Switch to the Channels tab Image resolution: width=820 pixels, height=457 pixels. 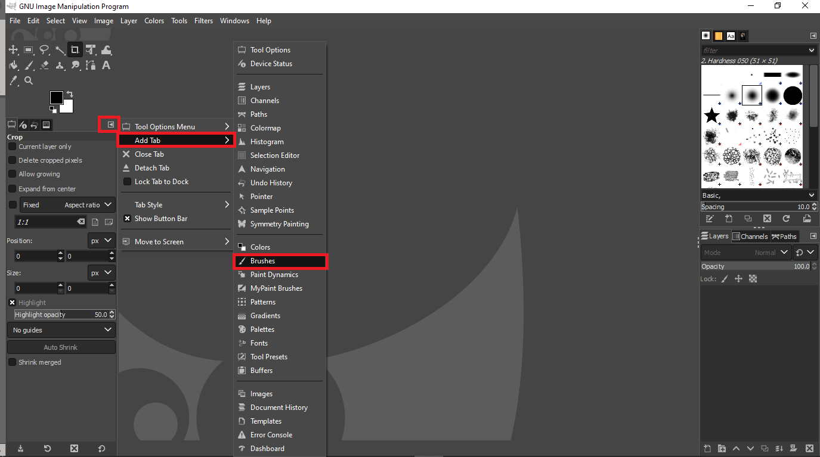(750, 236)
